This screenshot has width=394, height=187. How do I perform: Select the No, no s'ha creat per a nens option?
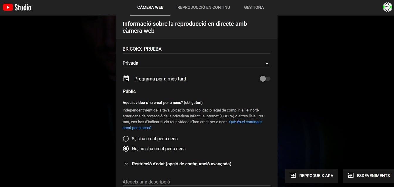click(x=126, y=149)
